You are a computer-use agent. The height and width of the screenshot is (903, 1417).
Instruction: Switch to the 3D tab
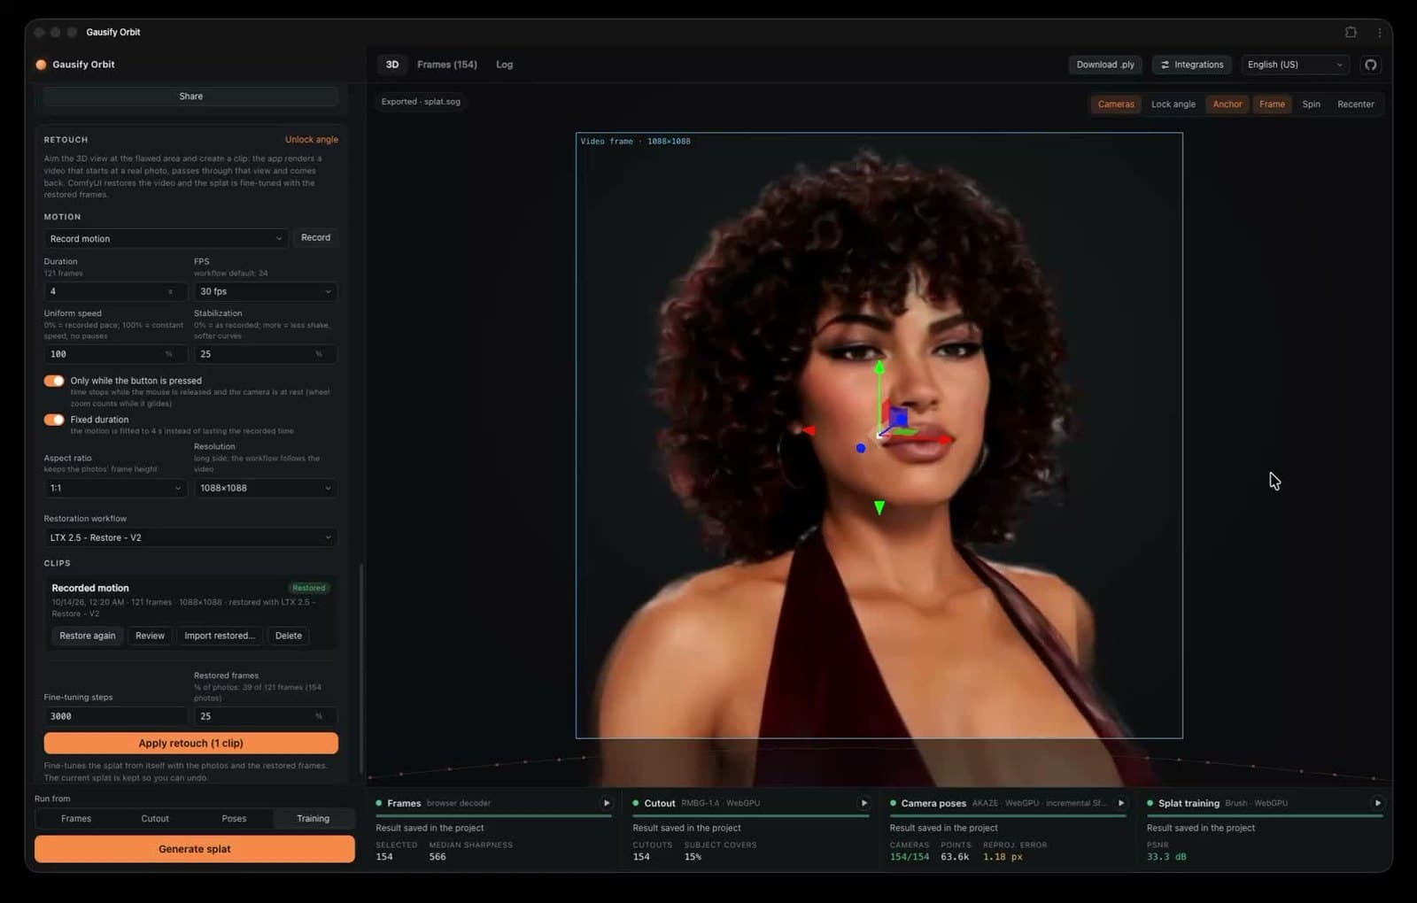[391, 65]
